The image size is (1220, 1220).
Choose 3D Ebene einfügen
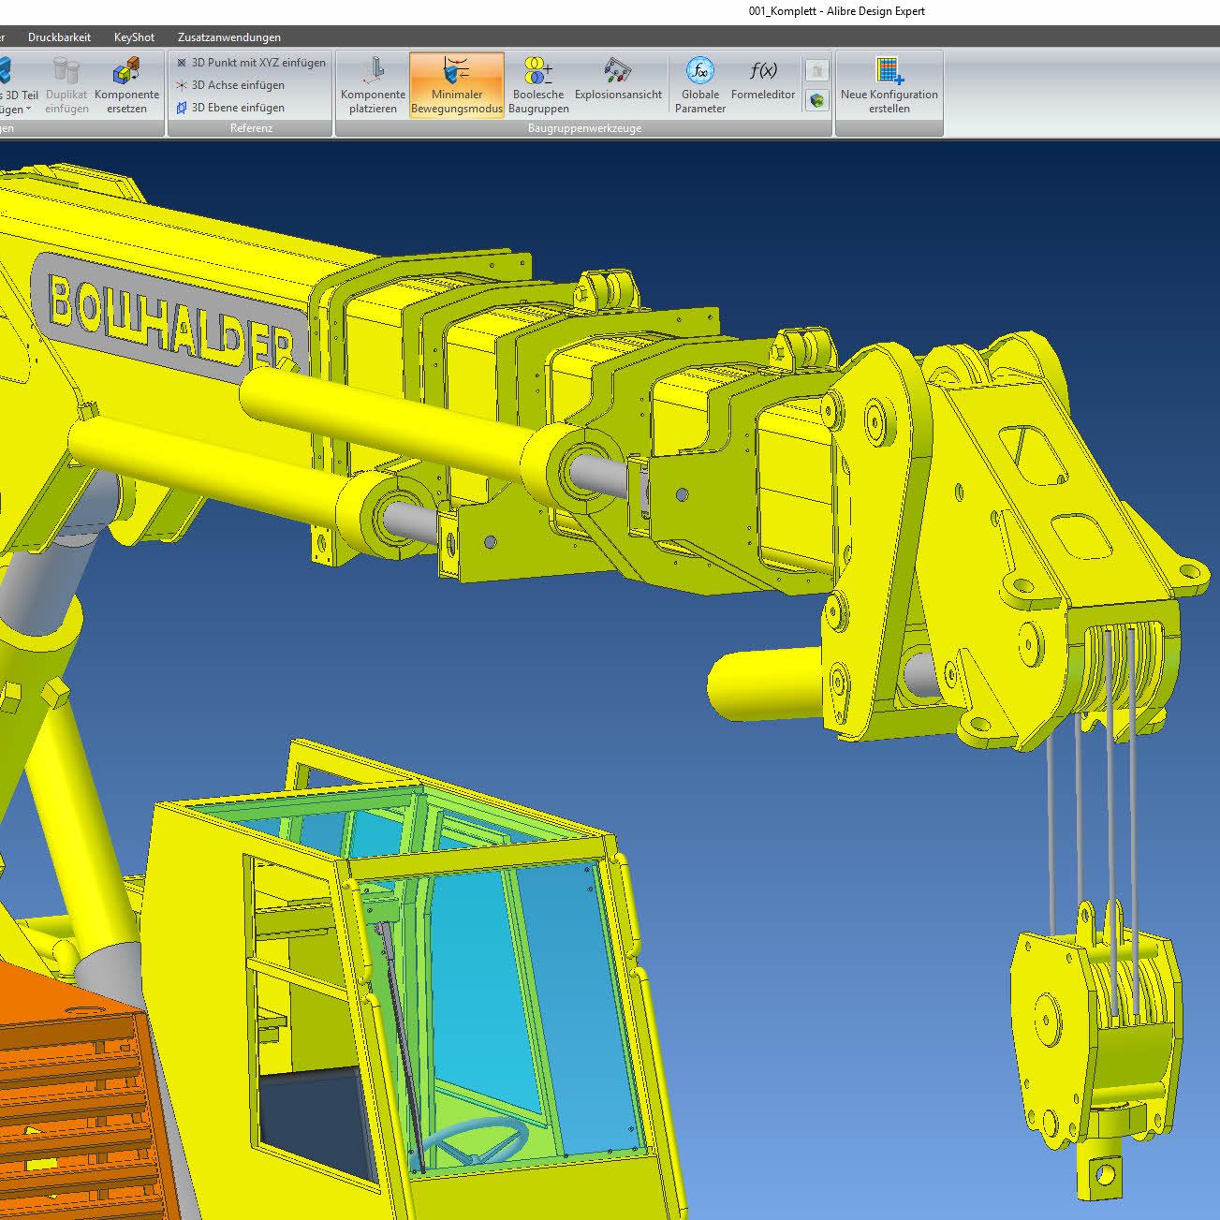(x=230, y=108)
